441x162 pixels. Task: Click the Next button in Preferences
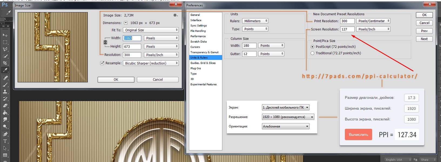(x=424, y=39)
